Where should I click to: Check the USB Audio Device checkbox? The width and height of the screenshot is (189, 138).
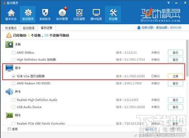click(x=14, y=107)
